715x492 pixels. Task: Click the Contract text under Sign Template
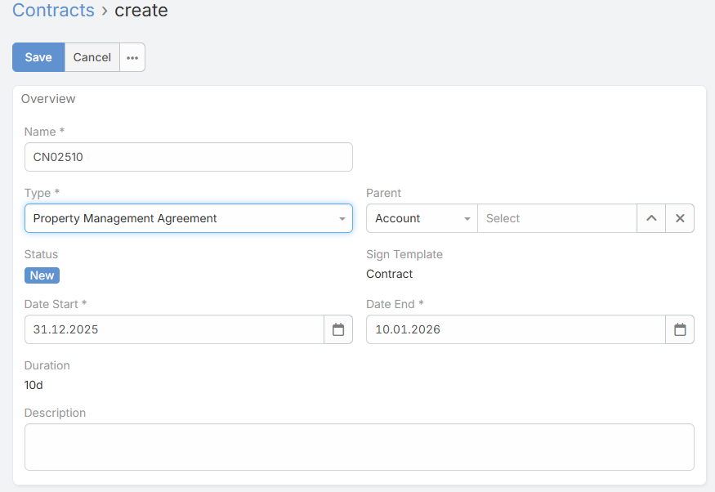(x=389, y=274)
